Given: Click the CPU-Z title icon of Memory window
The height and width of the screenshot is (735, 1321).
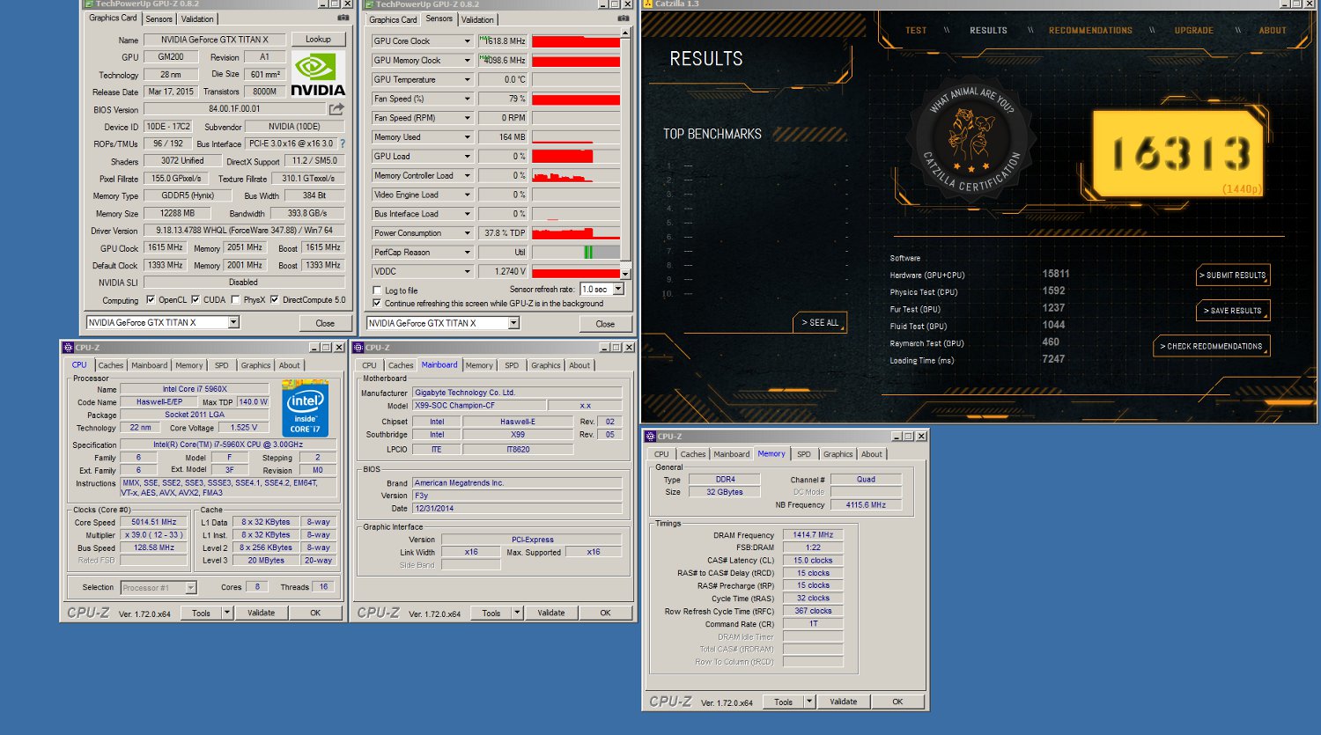Looking at the screenshot, I should (651, 437).
